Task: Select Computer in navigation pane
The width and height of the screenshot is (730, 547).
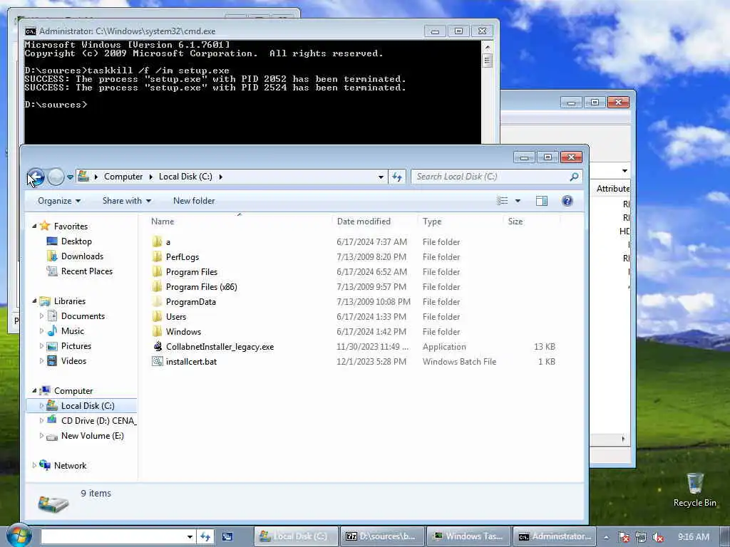Action: click(x=73, y=391)
